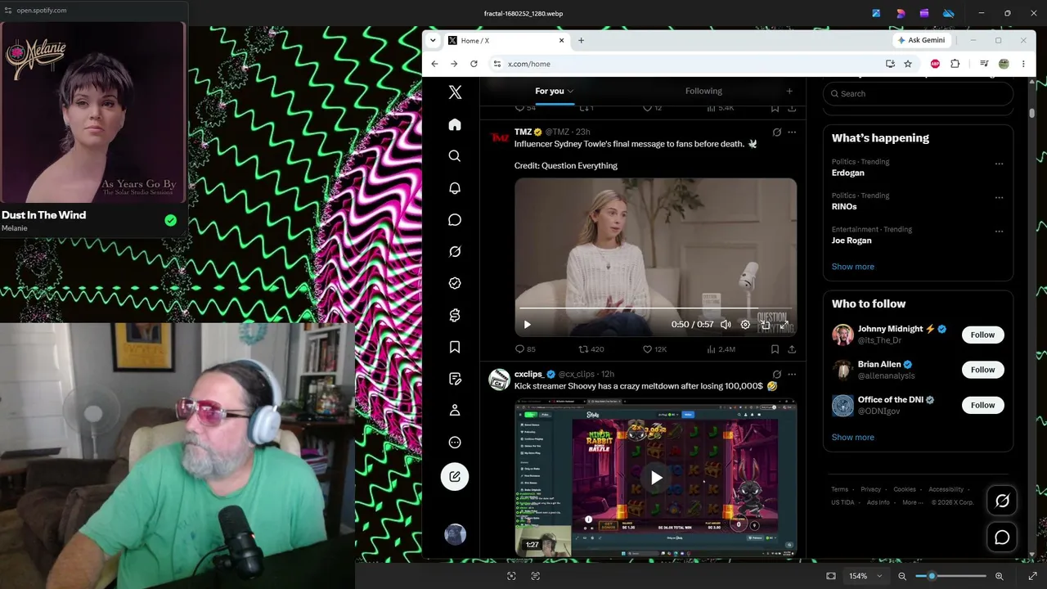The width and height of the screenshot is (1047, 589).
Task: Open the Chrome Extensions puzzle icon
Action: pyautogui.click(x=955, y=64)
